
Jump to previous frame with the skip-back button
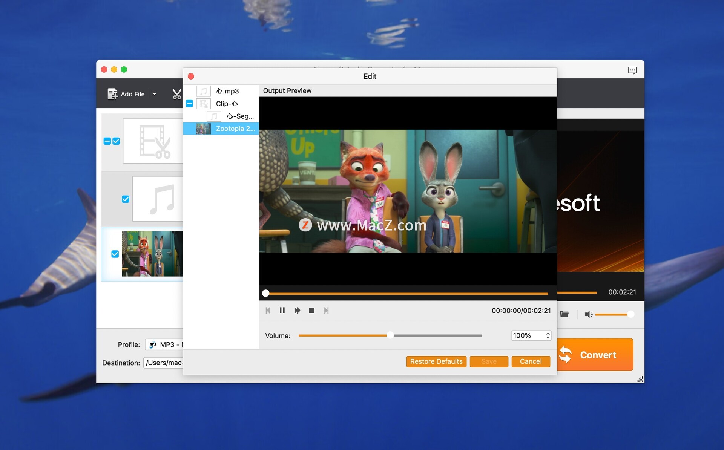tap(268, 310)
